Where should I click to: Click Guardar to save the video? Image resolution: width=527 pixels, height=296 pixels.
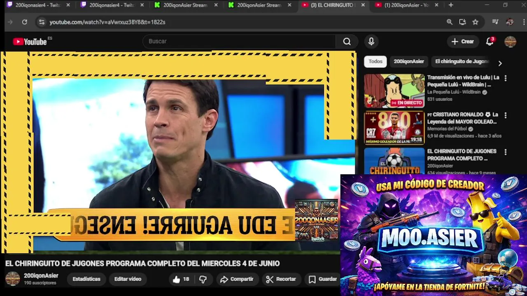click(323, 279)
